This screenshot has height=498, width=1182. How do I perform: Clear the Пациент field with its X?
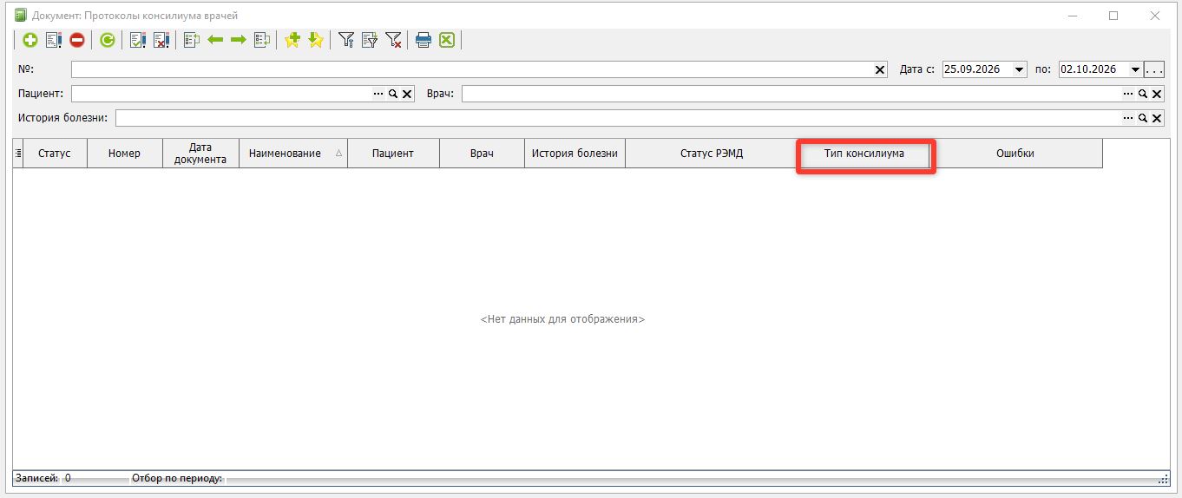pos(407,94)
